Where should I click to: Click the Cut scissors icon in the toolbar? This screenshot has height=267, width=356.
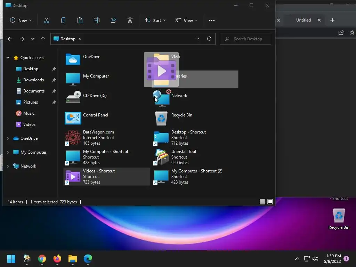(x=47, y=21)
